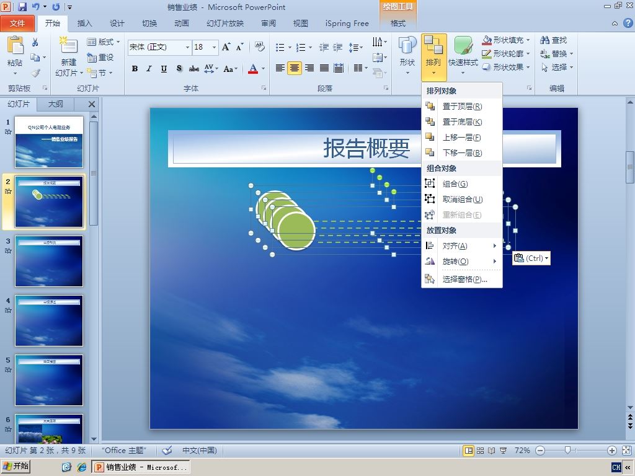Decrease font size with the small A icon
635x476 pixels.
tap(240, 47)
